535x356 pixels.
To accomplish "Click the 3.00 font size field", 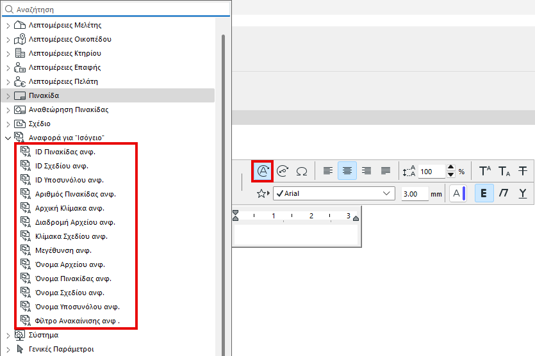I will tap(415, 193).
